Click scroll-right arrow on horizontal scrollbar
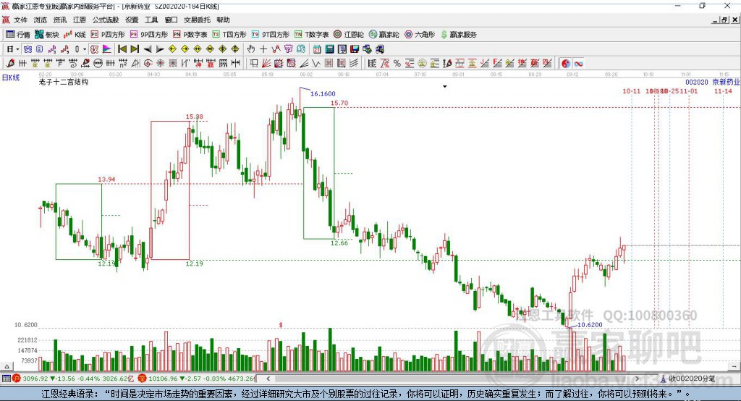Screen dimensions: 741x401 [x=637, y=379]
